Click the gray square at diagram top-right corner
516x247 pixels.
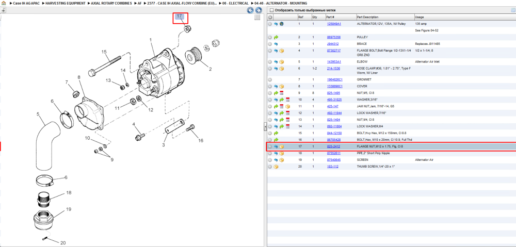(x=257, y=17)
